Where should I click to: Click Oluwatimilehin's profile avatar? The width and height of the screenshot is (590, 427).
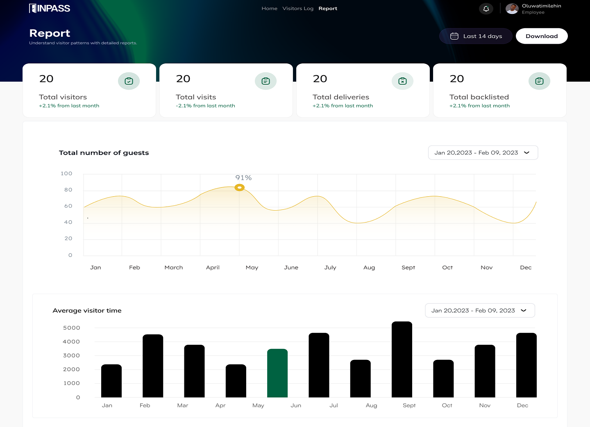click(x=512, y=9)
